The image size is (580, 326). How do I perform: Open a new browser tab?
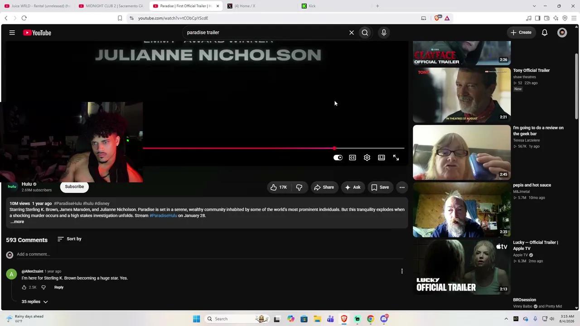[377, 6]
